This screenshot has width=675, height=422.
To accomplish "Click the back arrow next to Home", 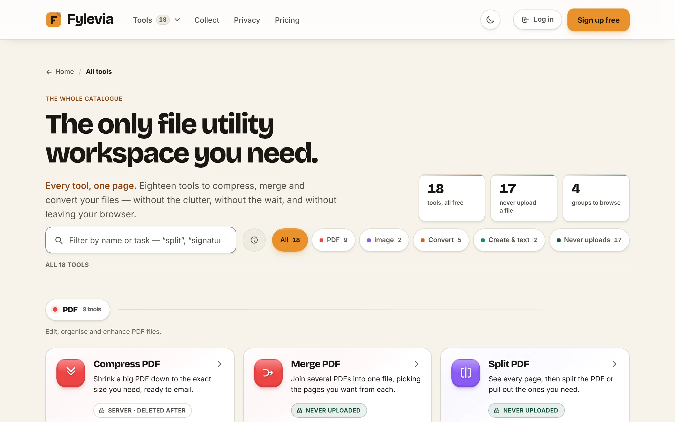I will coord(49,72).
